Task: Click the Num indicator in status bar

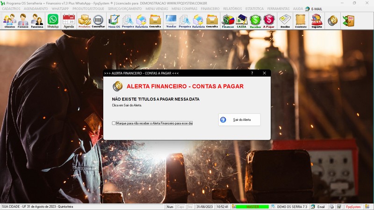Action: 170,207
